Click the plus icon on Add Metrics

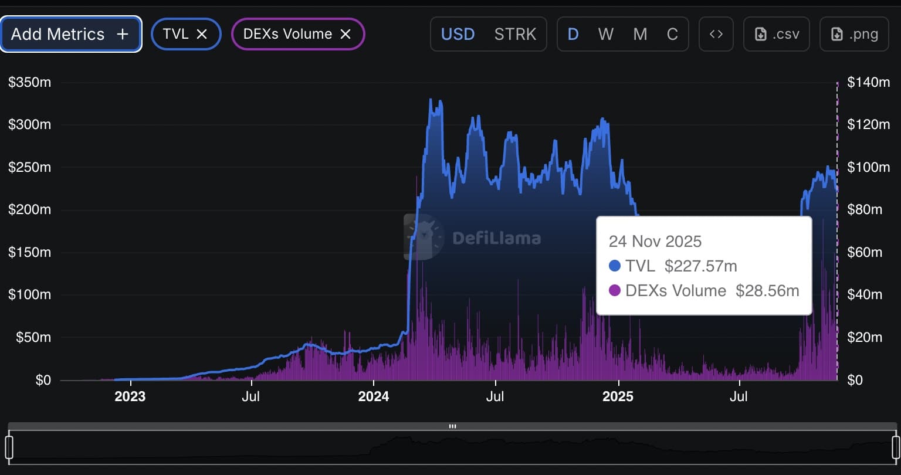122,33
